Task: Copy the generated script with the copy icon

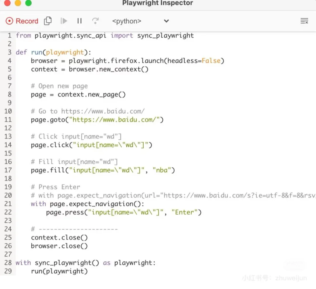Action: (48, 21)
